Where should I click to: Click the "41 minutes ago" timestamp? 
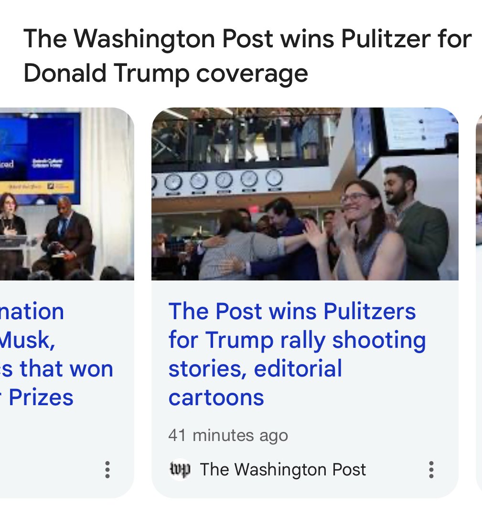pos(228,435)
